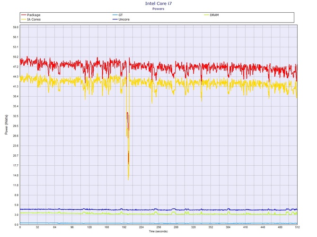317x237 pixels.
Task: Click the 32 seconds time tick
Action: (37, 227)
